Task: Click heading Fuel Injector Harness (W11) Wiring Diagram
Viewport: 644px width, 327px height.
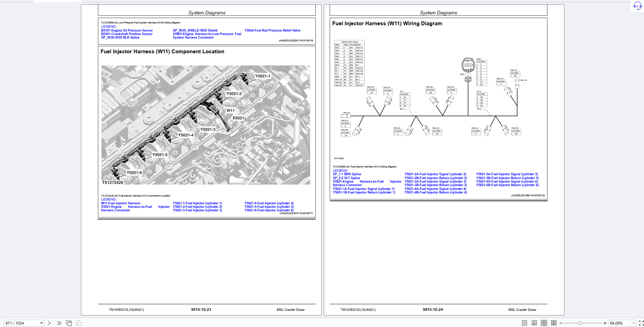Action: pyautogui.click(x=387, y=23)
